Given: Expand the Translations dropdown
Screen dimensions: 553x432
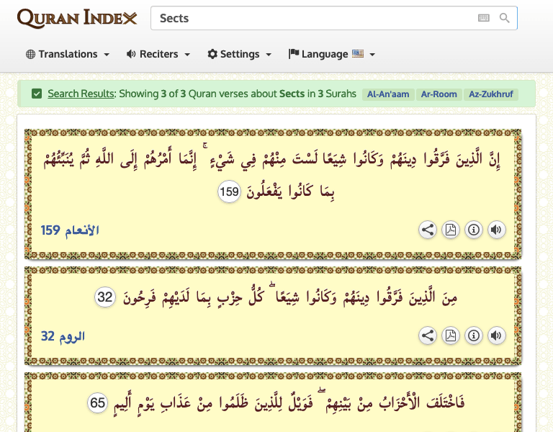Looking at the screenshot, I should click(x=68, y=54).
